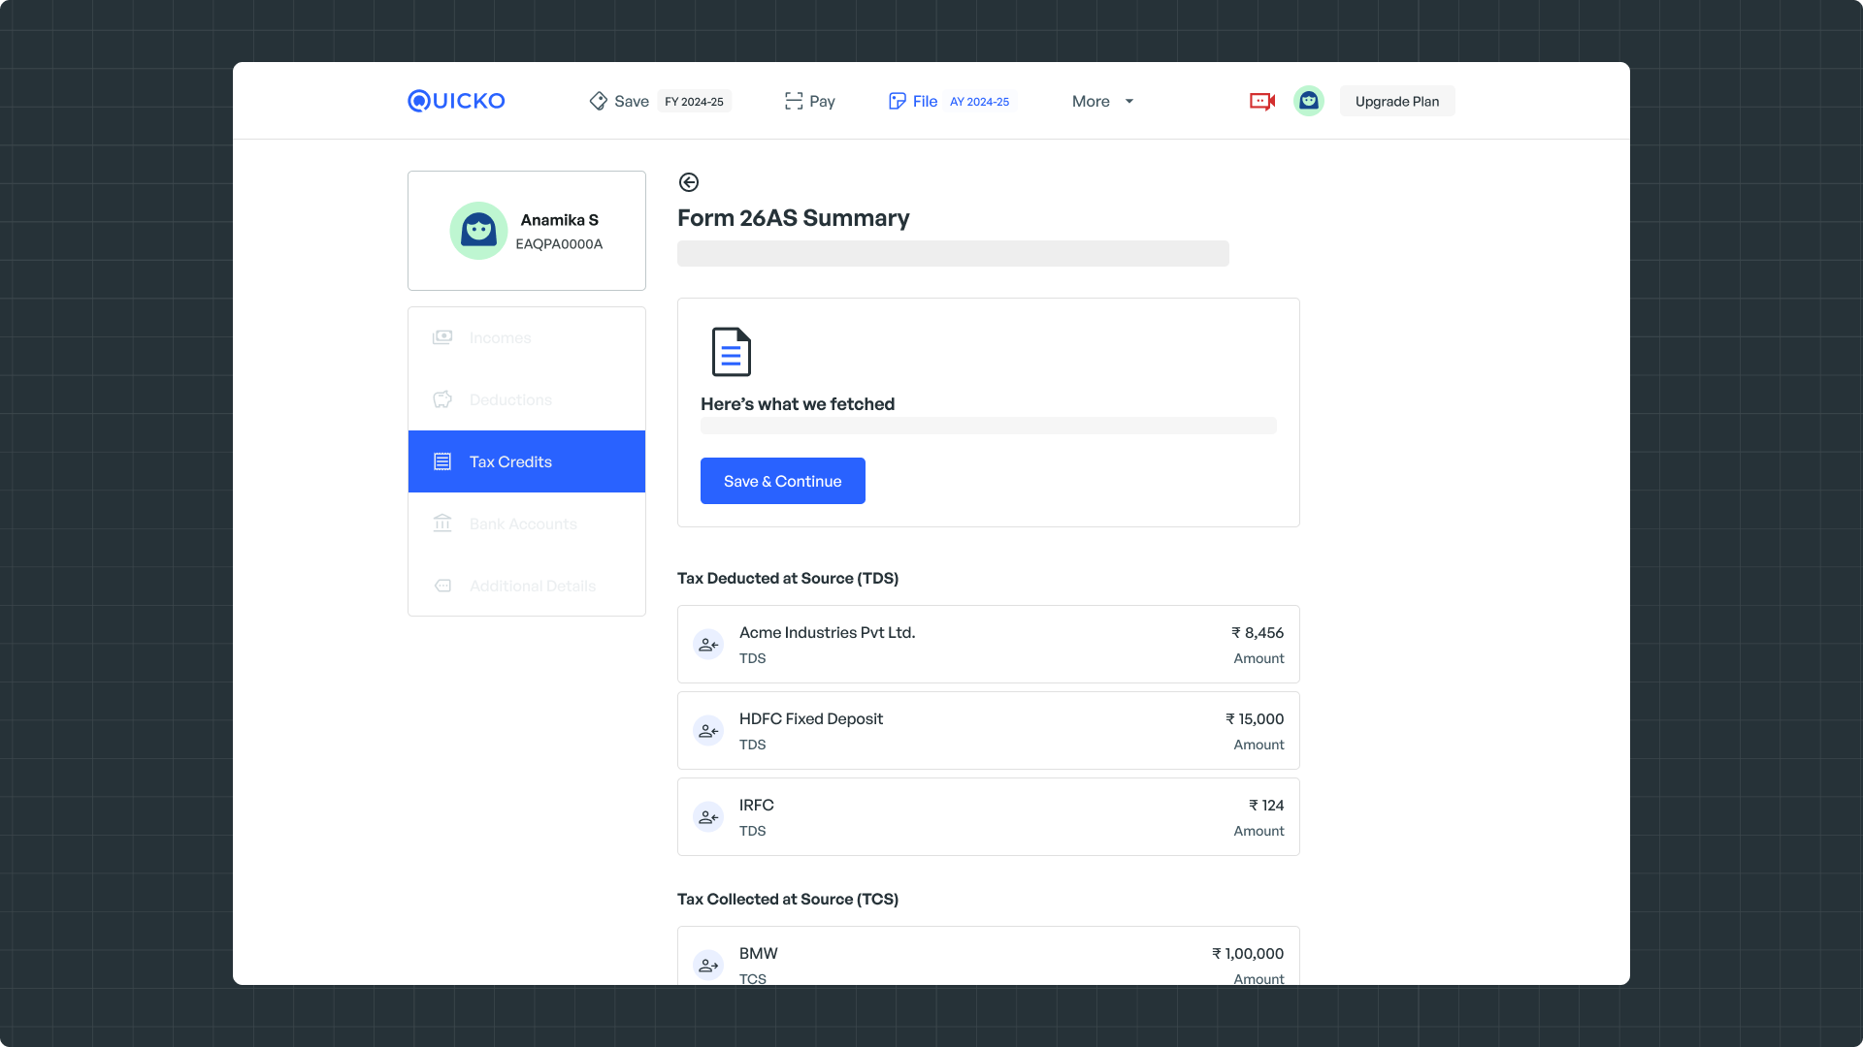
Task: Expand the More dropdown menu
Action: (x=1103, y=101)
